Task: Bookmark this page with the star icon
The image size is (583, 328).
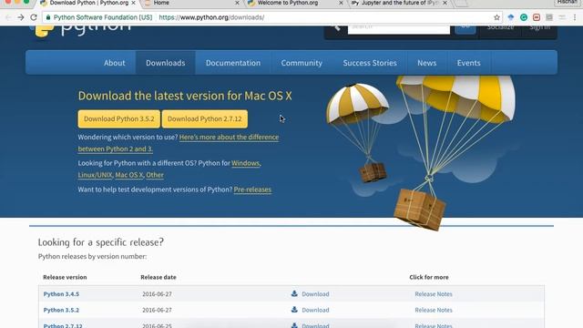Action: [x=496, y=17]
